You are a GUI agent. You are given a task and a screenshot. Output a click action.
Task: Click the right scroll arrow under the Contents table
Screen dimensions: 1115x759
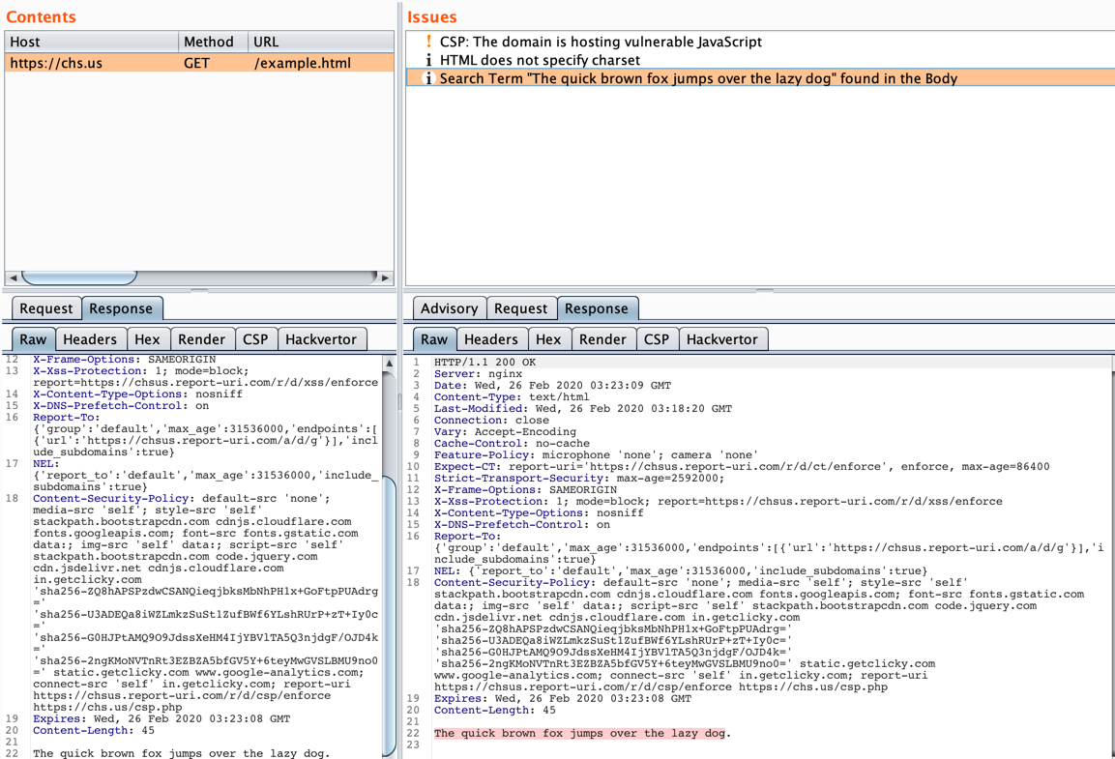[385, 277]
